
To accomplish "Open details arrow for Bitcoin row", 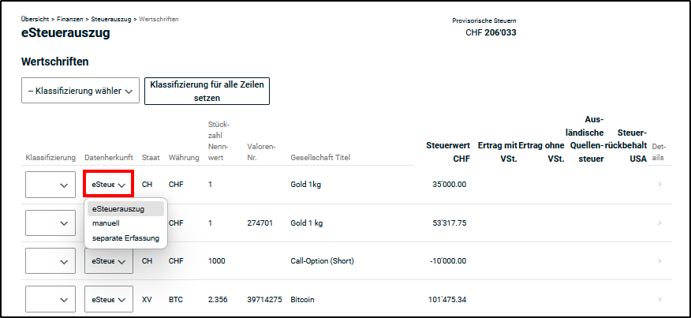I will (x=659, y=300).
